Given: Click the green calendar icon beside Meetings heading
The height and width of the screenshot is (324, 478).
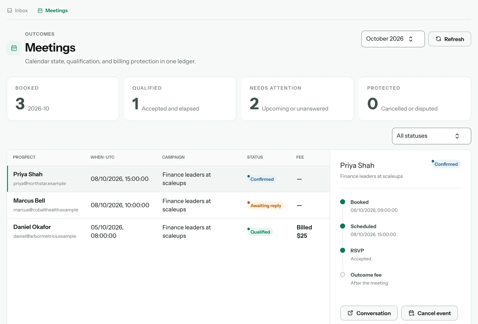Looking at the screenshot, I should pyautogui.click(x=14, y=48).
